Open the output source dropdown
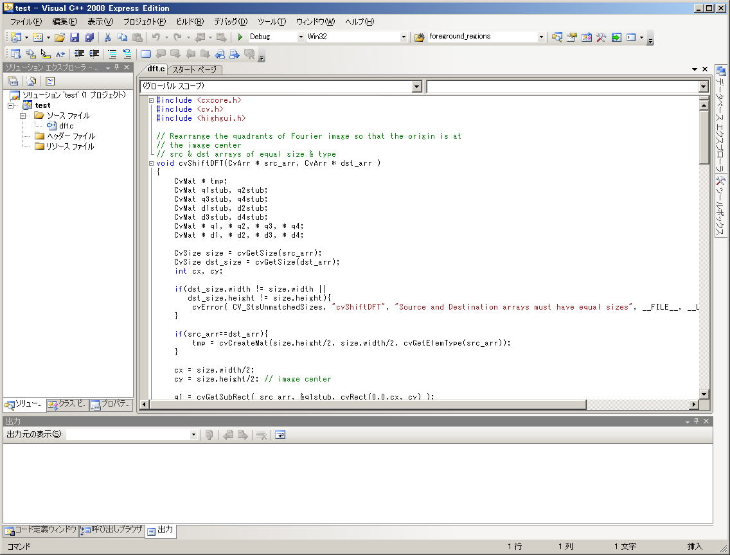This screenshot has height=555, width=730. tap(193, 435)
